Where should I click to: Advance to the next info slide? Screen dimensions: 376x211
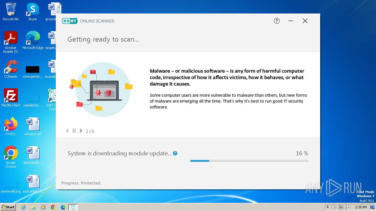pyautogui.click(x=81, y=131)
